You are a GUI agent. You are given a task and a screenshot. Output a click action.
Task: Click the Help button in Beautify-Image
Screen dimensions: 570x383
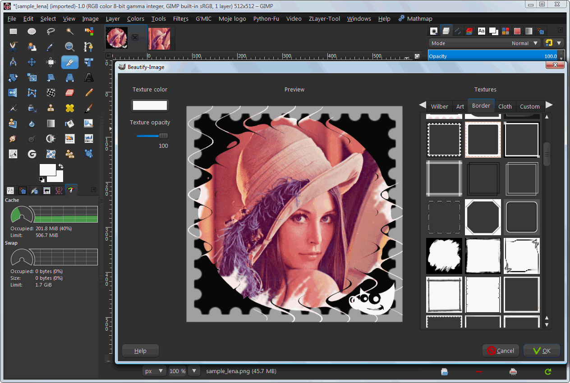[x=140, y=351]
